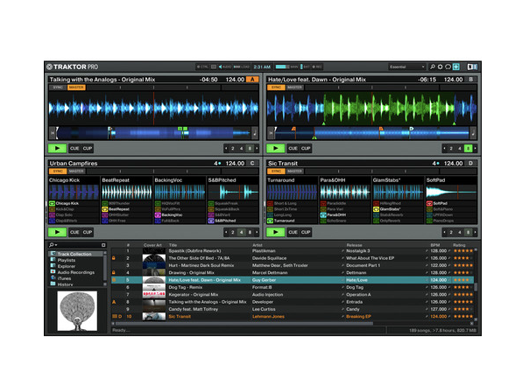Increase loop size arrow on Deck D
The image size is (508, 386).
[x=476, y=232]
